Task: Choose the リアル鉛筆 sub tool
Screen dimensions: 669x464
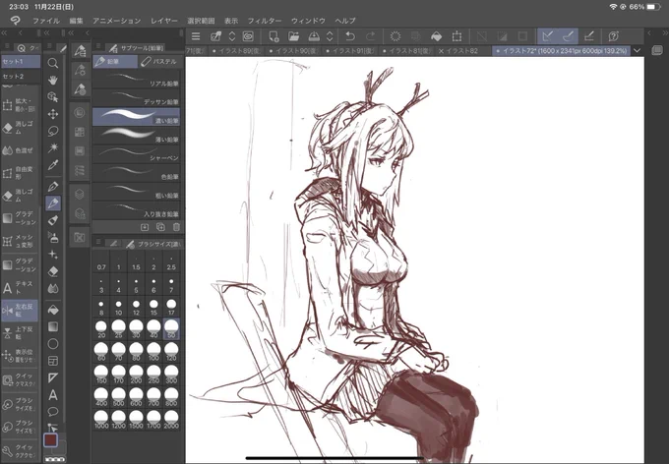Action: tap(136, 80)
